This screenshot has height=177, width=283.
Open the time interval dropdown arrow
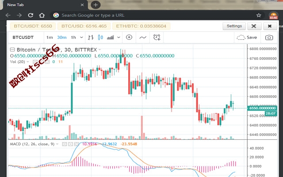click(x=81, y=37)
